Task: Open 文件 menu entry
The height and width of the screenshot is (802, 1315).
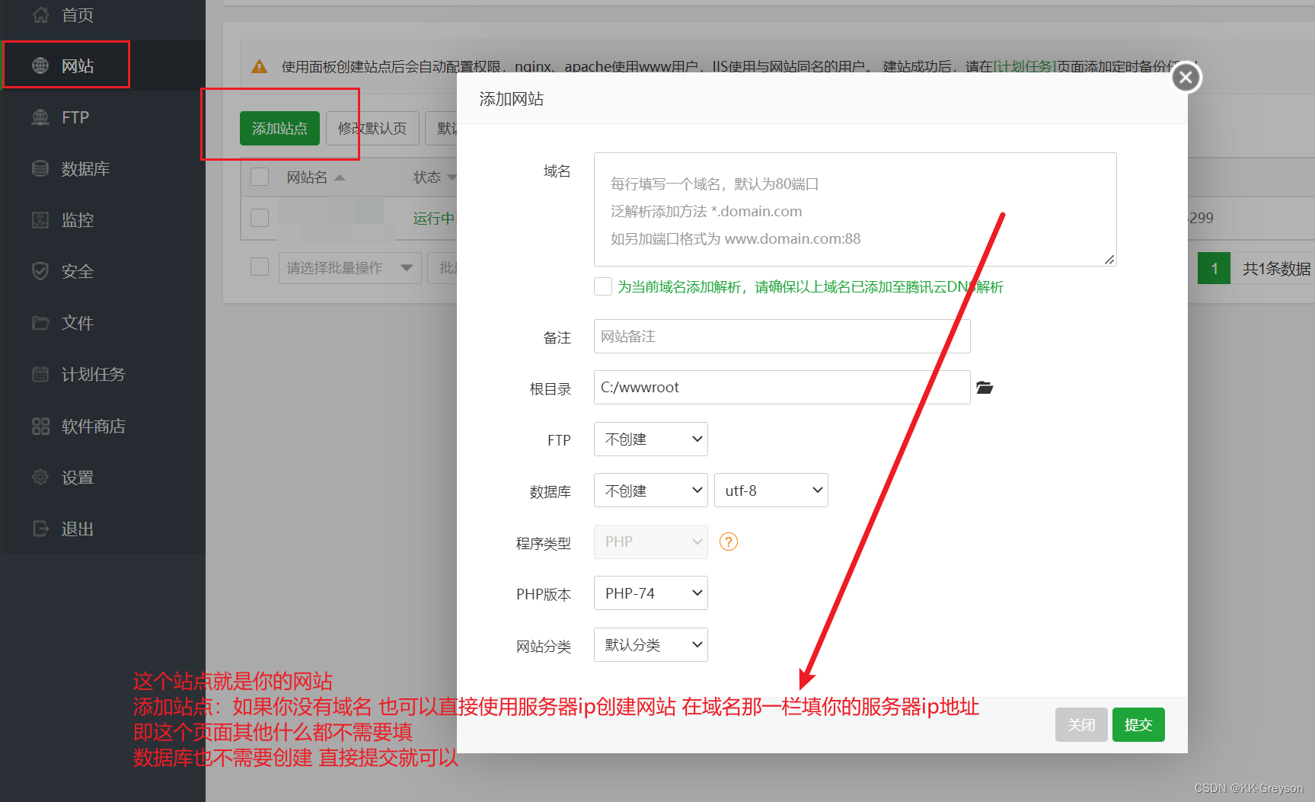Action: coord(78,323)
